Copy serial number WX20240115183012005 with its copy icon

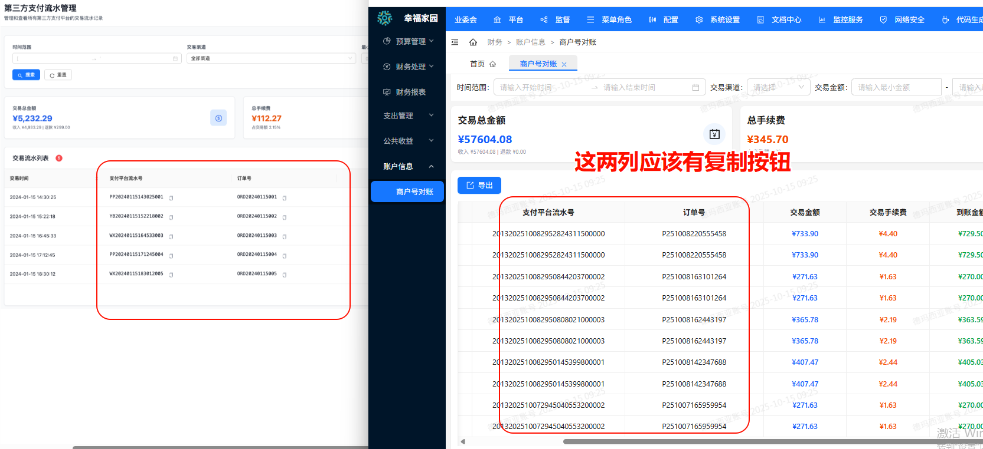[x=171, y=275]
